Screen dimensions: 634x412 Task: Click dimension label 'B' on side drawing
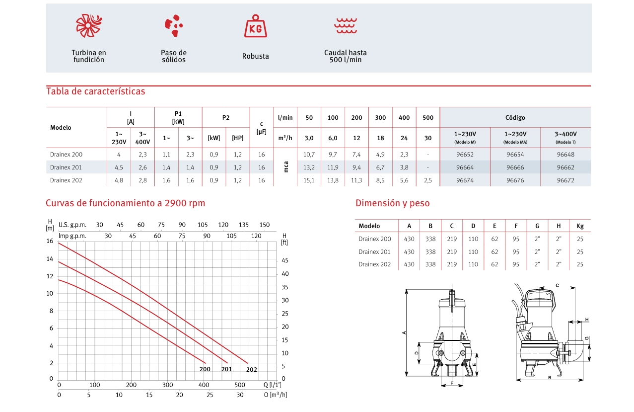pyautogui.click(x=550, y=378)
